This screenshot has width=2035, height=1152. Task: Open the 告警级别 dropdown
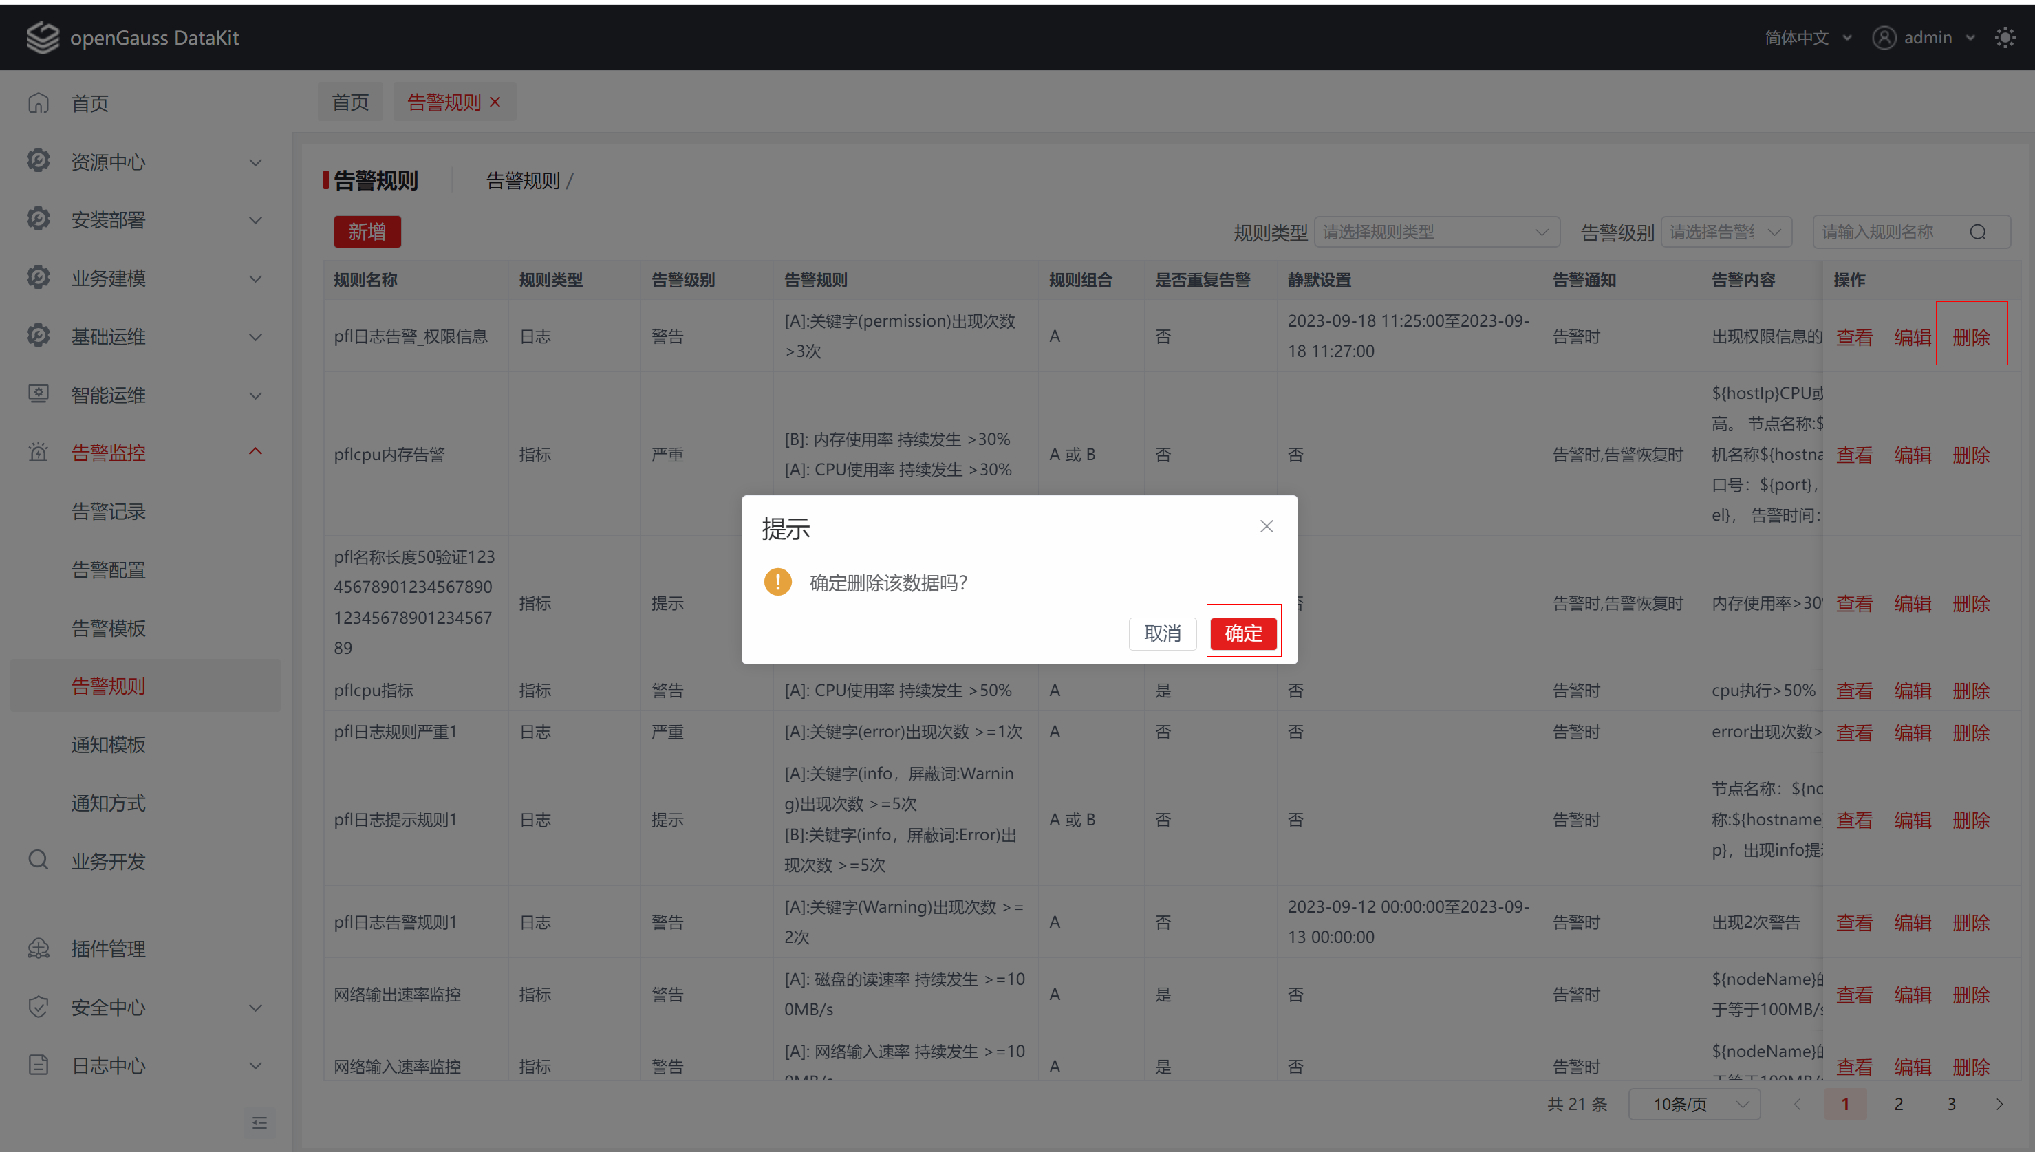[1725, 232]
